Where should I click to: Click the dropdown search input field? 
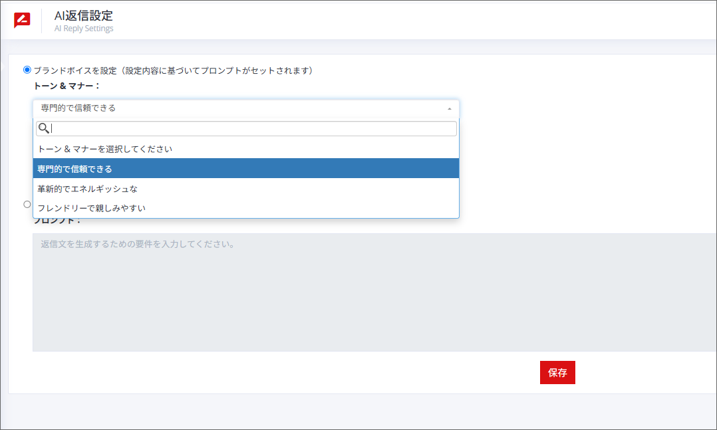click(x=246, y=128)
